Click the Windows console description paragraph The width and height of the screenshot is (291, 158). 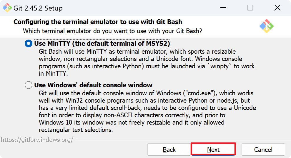147,111
